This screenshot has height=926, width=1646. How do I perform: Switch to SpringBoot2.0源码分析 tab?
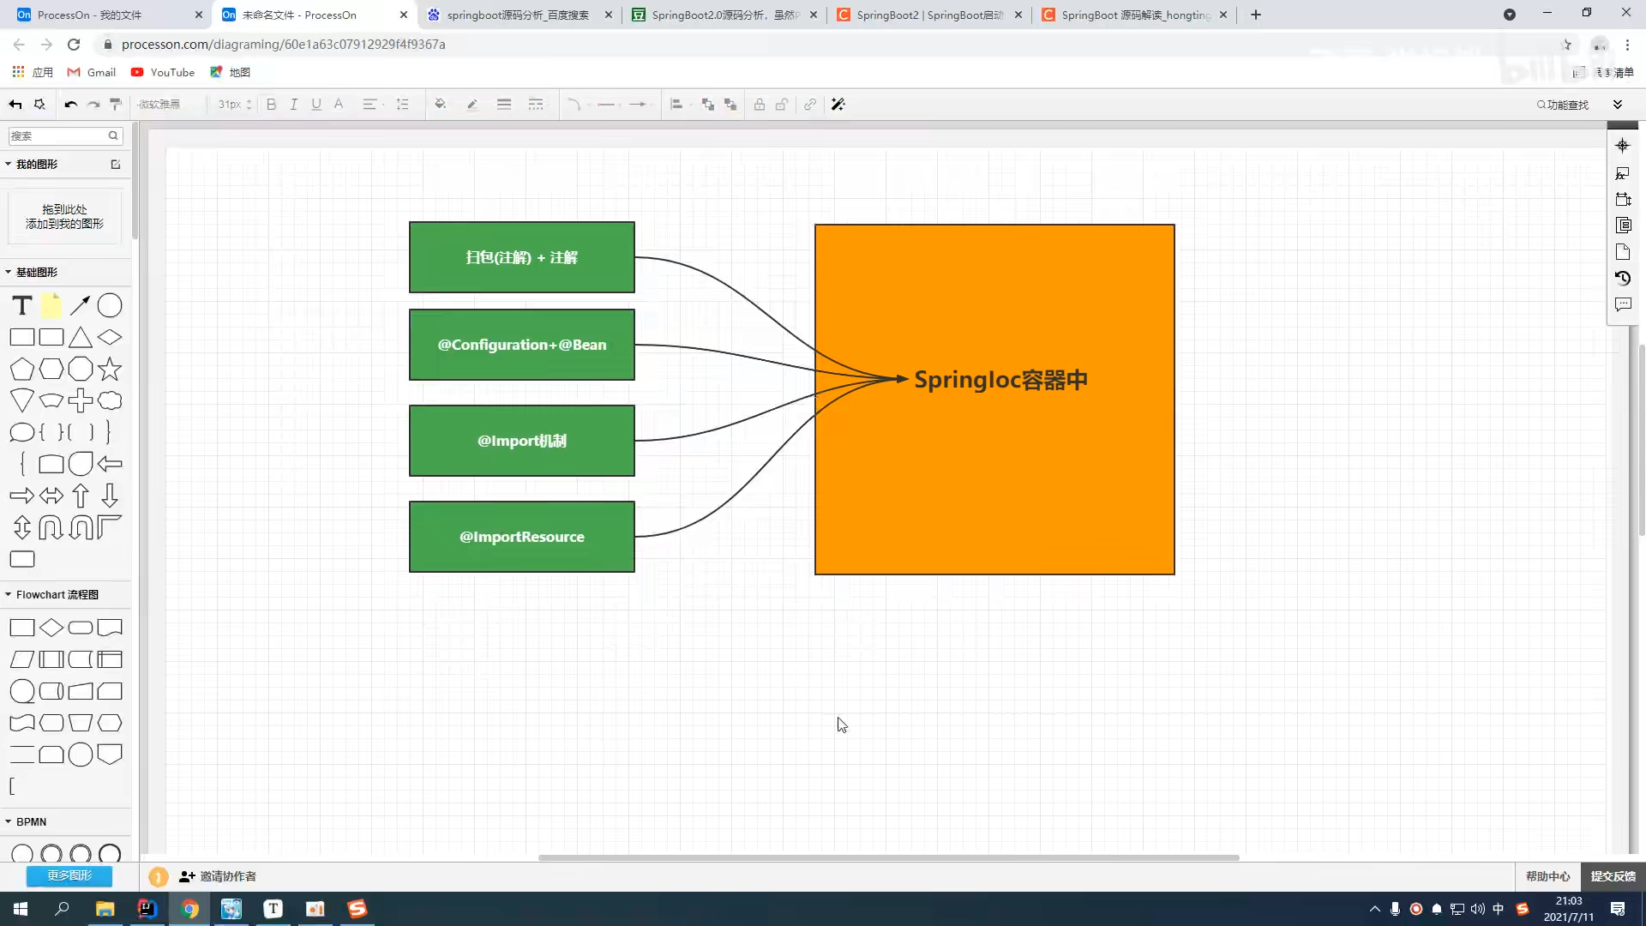724,15
